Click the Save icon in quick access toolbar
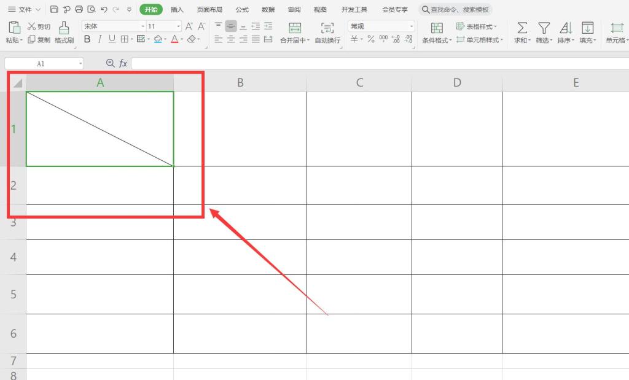 click(x=54, y=9)
